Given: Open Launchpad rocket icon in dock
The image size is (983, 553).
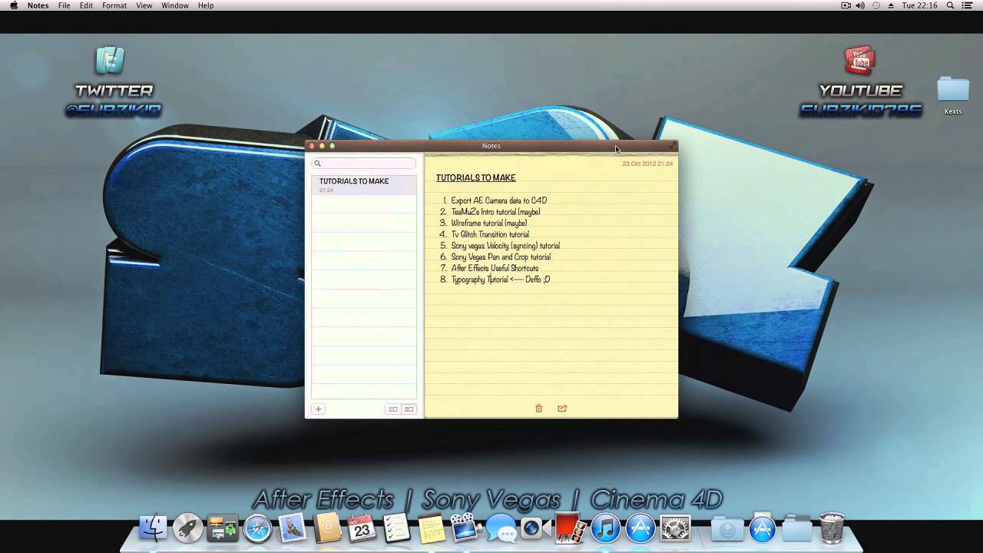Looking at the screenshot, I should [187, 528].
